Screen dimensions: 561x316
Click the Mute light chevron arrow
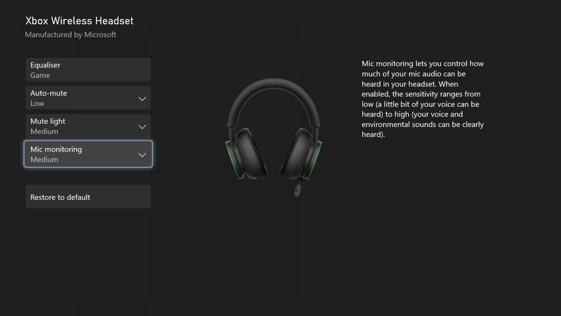click(x=142, y=126)
